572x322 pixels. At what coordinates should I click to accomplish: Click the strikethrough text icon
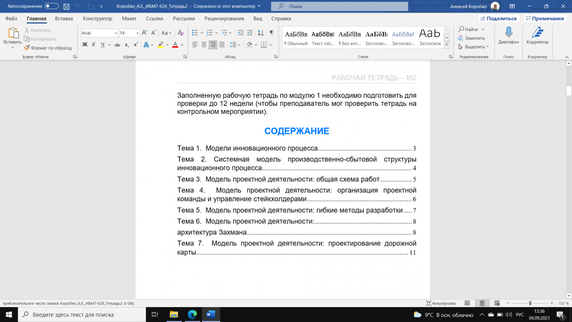(117, 45)
